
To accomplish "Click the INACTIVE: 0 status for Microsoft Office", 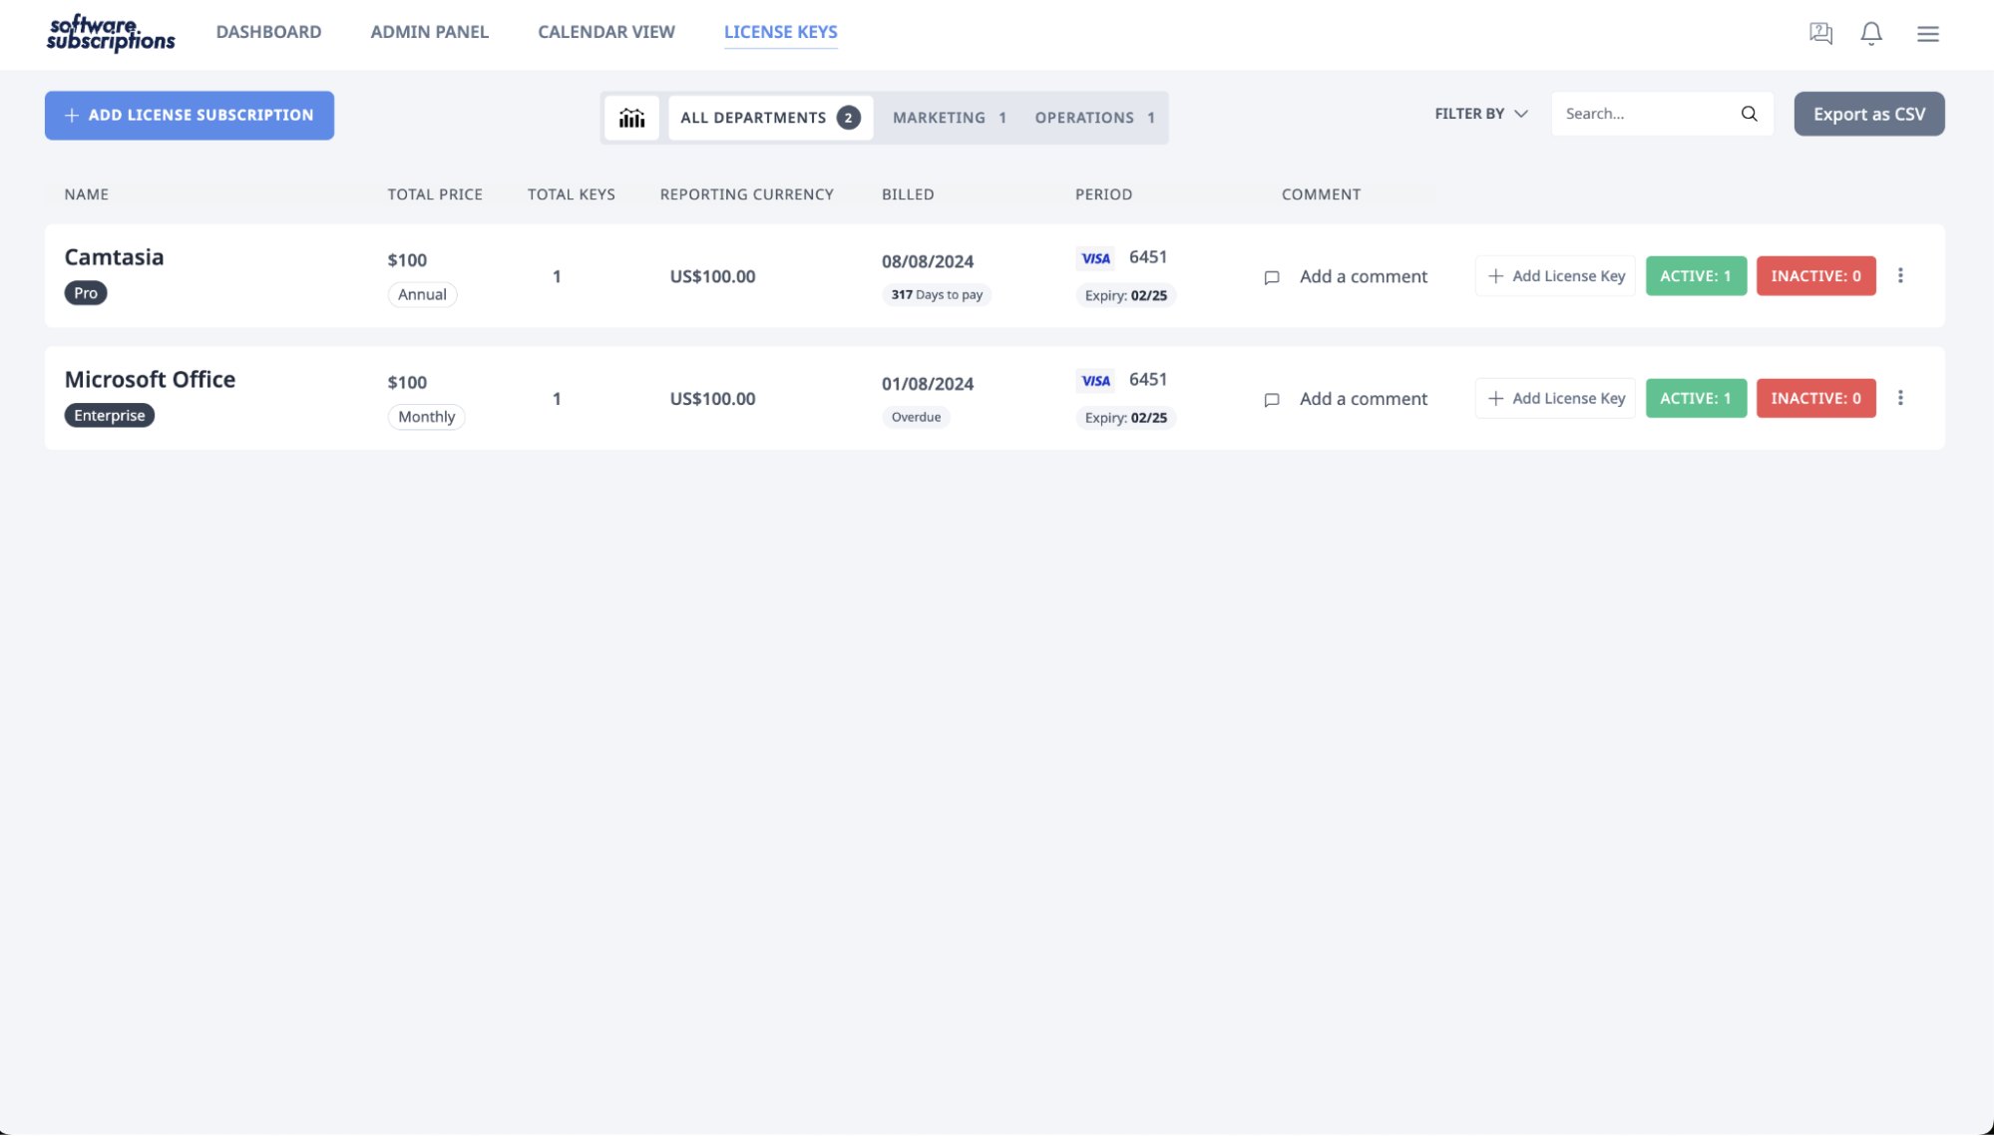I will [1816, 397].
